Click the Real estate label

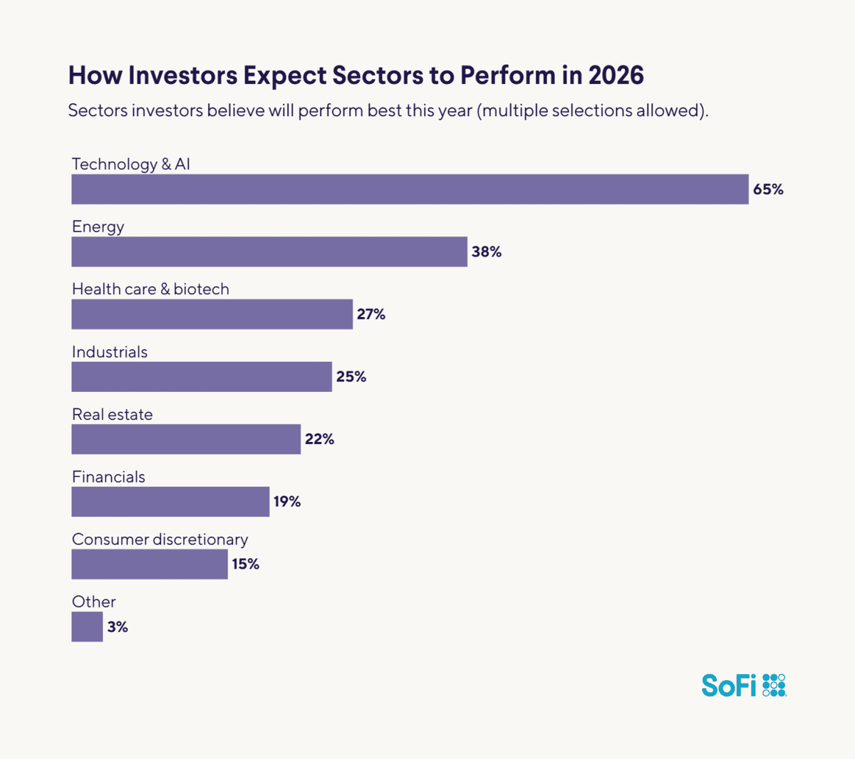[113, 415]
